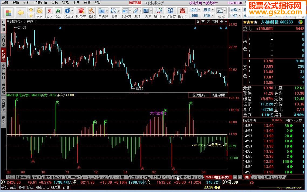Open the F10/F9 company info icon
Image resolution: width=307 pixels, height=192 pixels.
coord(125,11)
